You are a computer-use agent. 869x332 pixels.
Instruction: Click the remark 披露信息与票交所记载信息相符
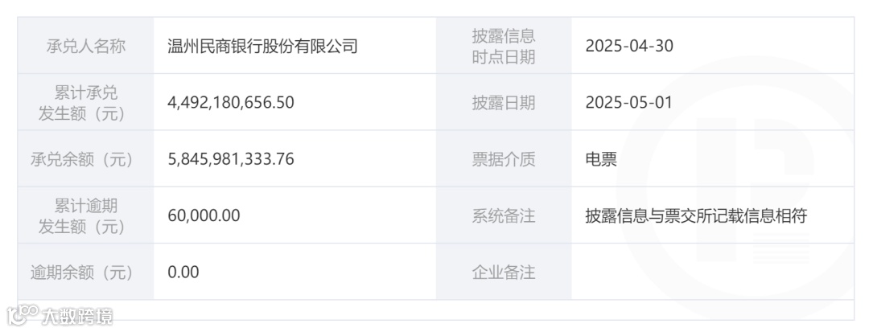click(x=696, y=215)
